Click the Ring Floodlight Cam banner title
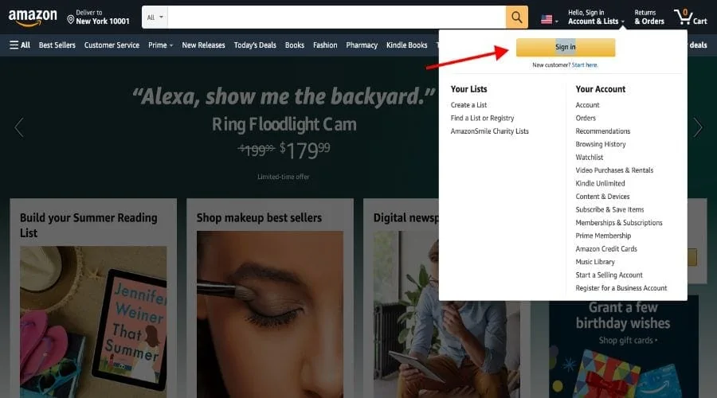This screenshot has width=717, height=398. [284, 124]
